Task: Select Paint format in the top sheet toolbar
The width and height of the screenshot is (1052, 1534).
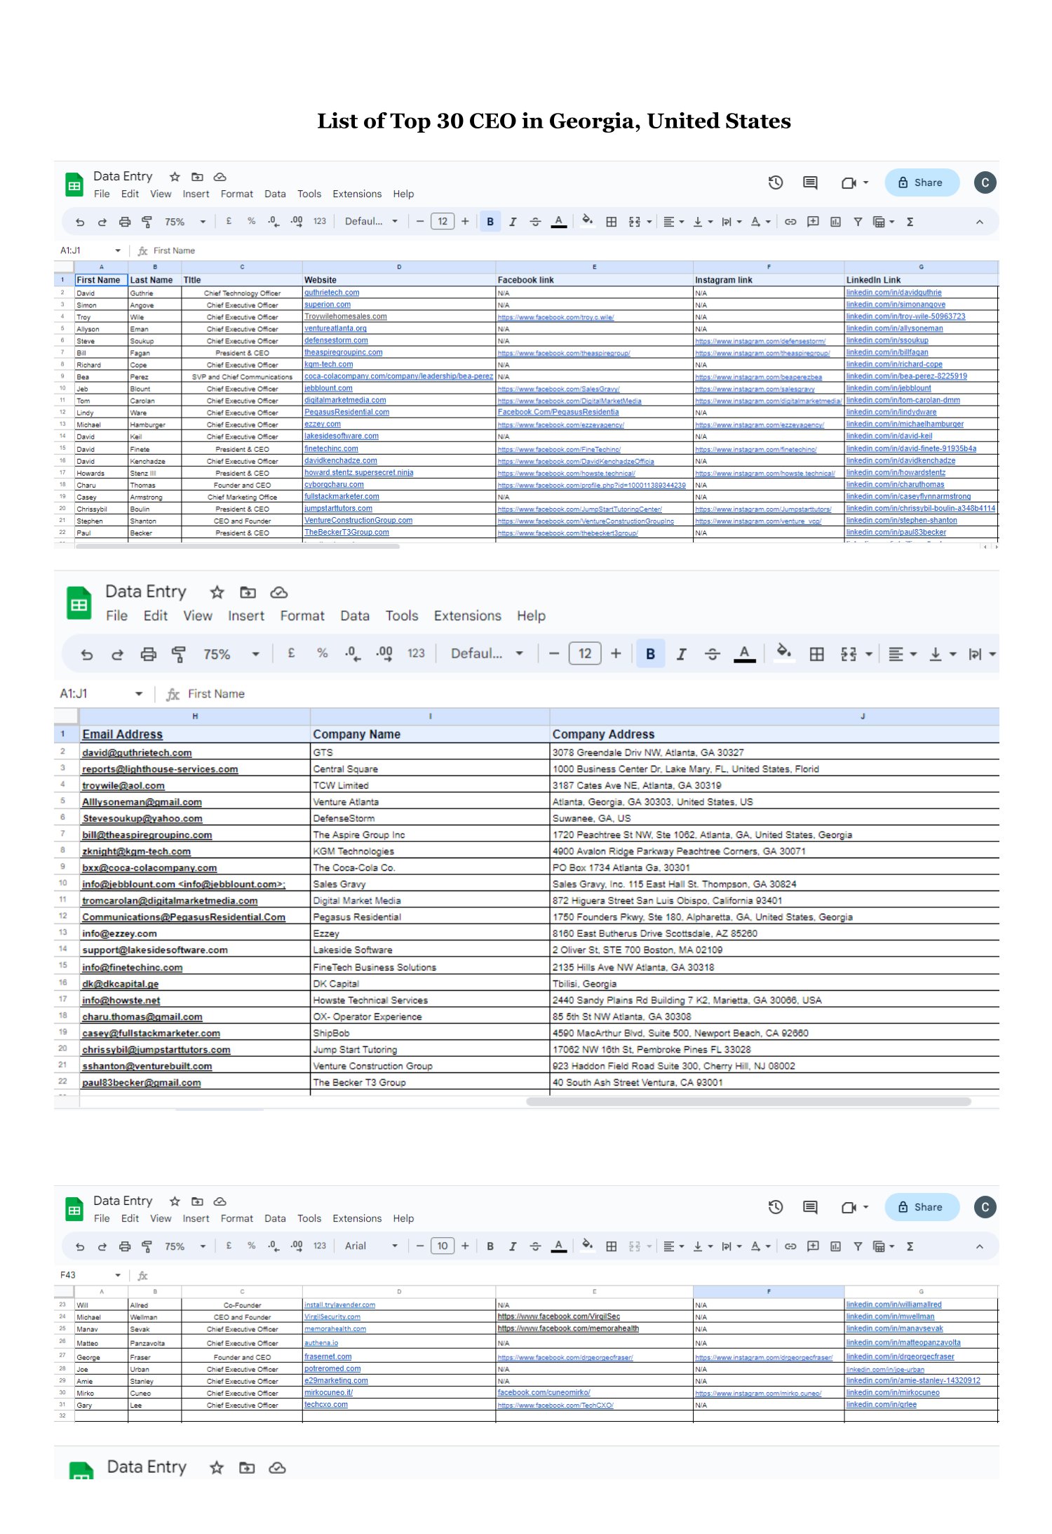Action: click(x=147, y=222)
